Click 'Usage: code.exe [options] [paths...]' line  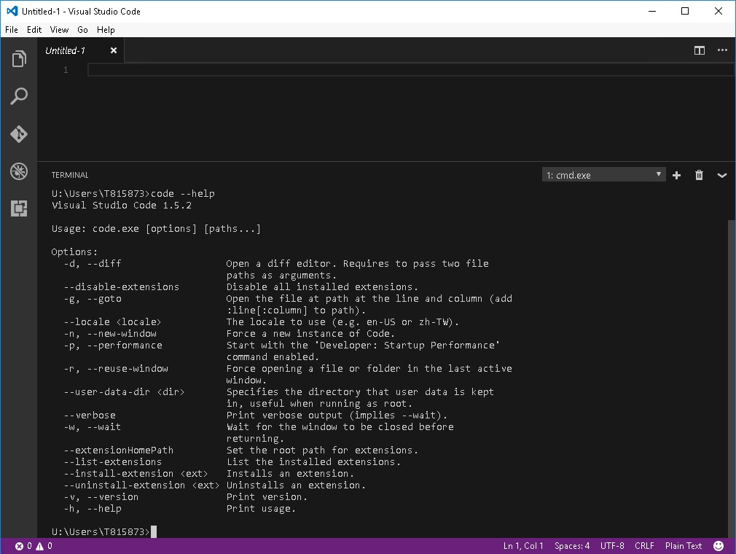[x=156, y=229]
